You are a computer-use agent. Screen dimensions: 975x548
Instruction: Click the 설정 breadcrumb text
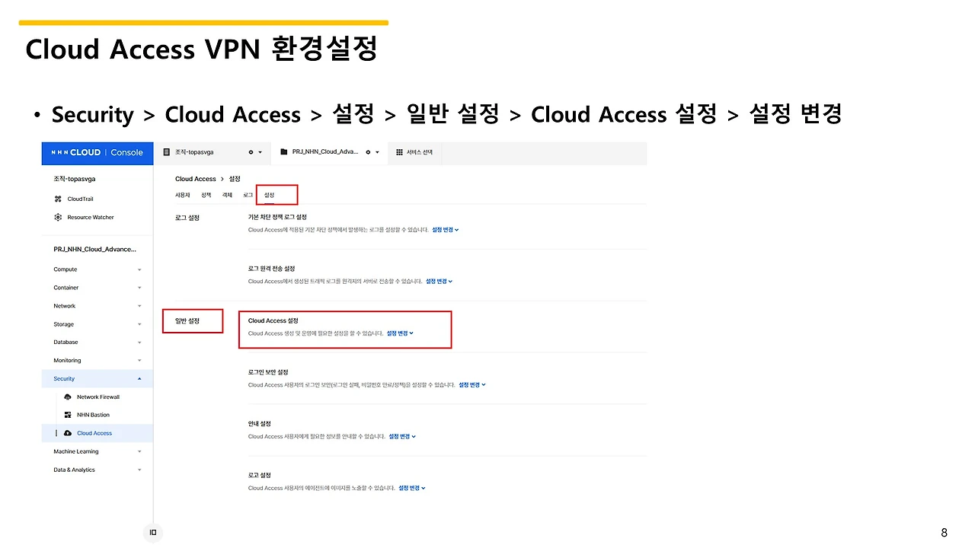(235, 179)
